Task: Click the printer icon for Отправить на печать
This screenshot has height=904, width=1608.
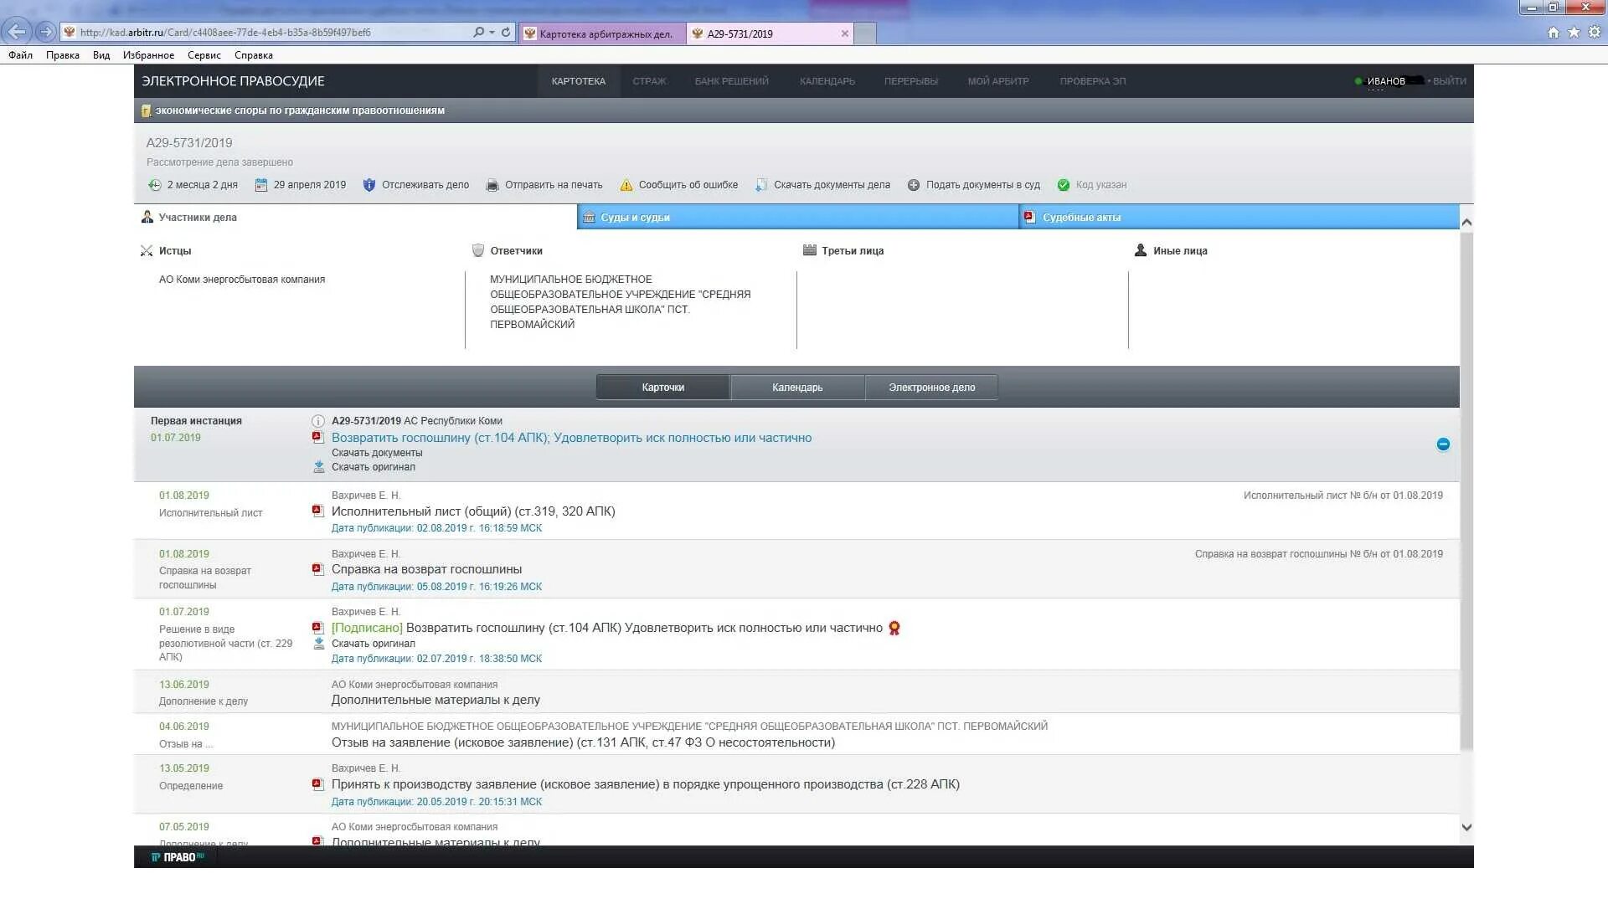Action: pos(492,185)
